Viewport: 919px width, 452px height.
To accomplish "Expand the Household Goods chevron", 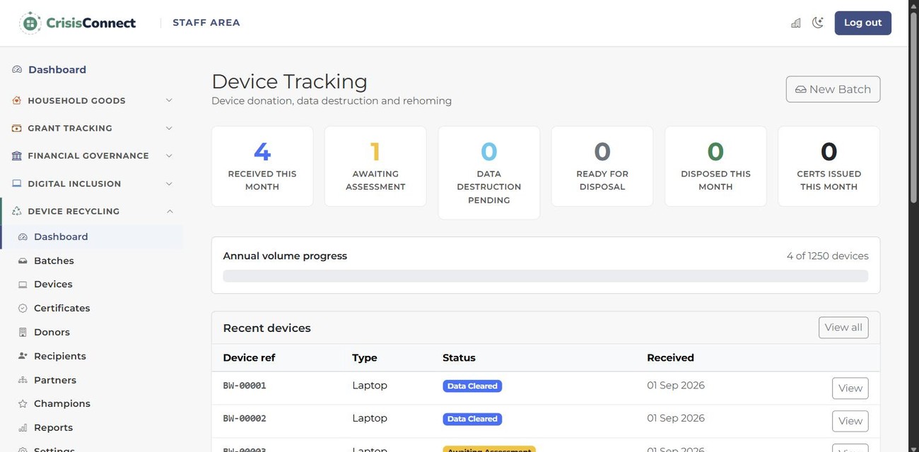I will tap(169, 100).
